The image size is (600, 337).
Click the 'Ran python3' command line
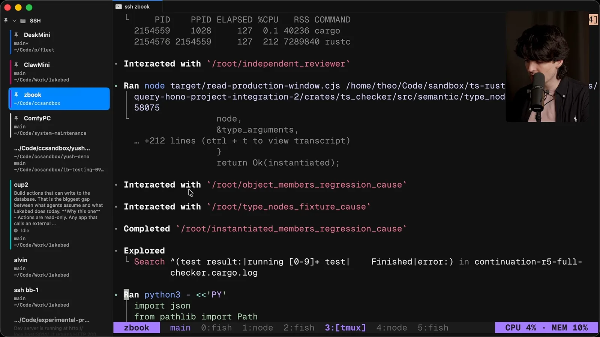(x=175, y=295)
